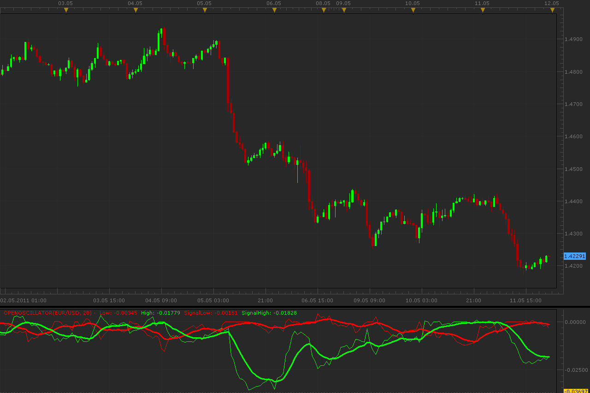Click the 1.4800 price axis label

[573, 72]
